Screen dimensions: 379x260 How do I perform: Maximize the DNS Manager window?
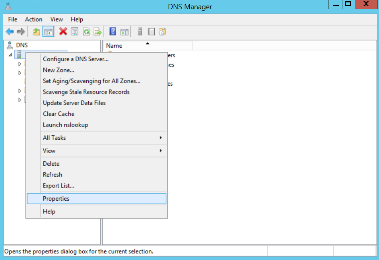(x=348, y=4)
